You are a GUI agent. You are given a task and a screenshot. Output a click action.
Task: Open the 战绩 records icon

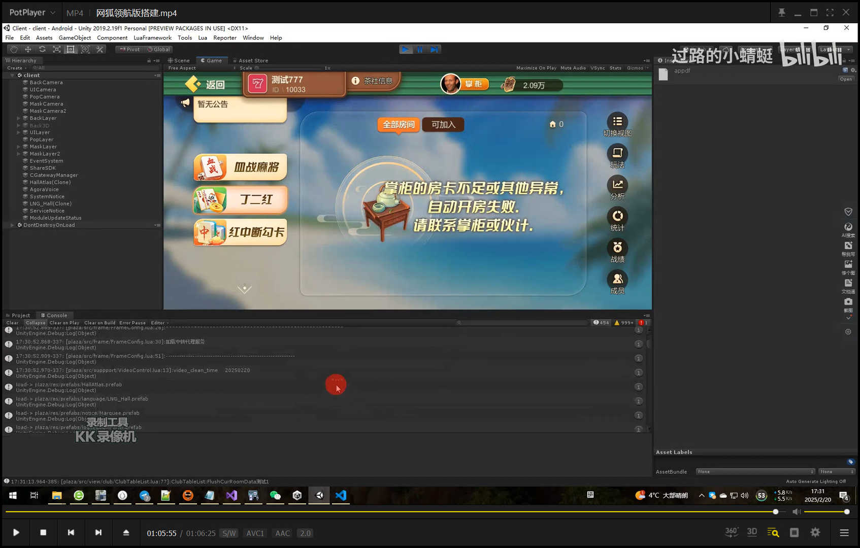pyautogui.click(x=617, y=248)
